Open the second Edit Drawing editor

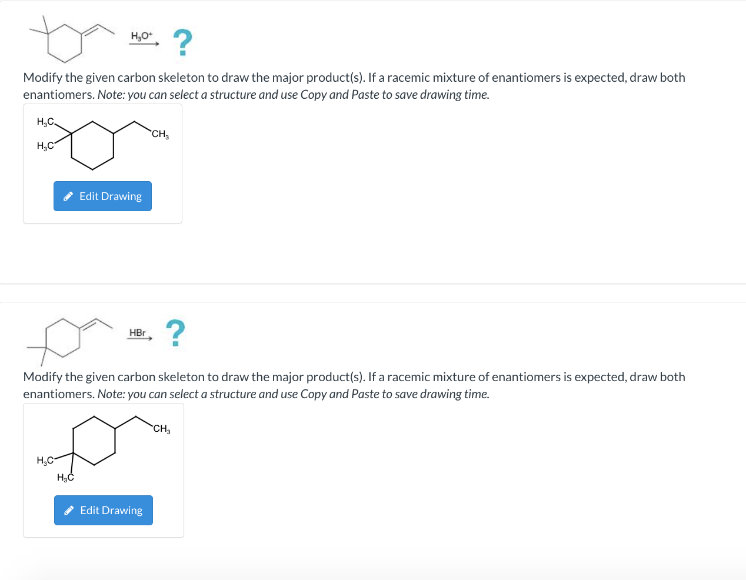point(103,510)
